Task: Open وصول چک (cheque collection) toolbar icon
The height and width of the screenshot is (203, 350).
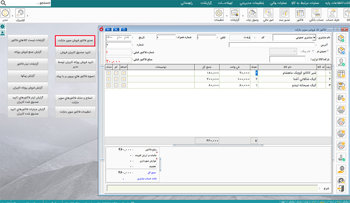Action: pos(252,15)
